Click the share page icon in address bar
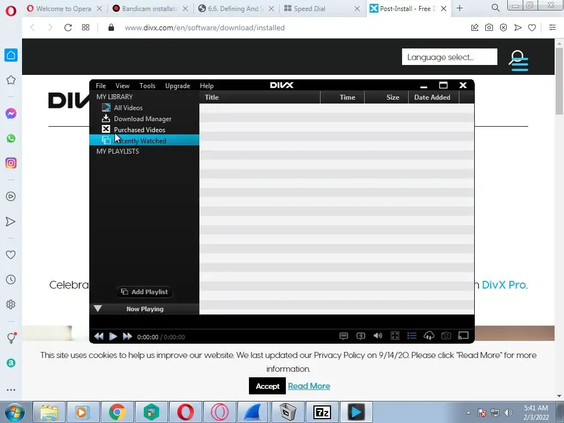This screenshot has width=564, height=423. 475,28
